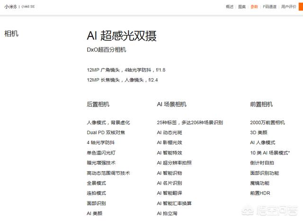Click 面部识别 entry in rear camera list

coord(97,203)
